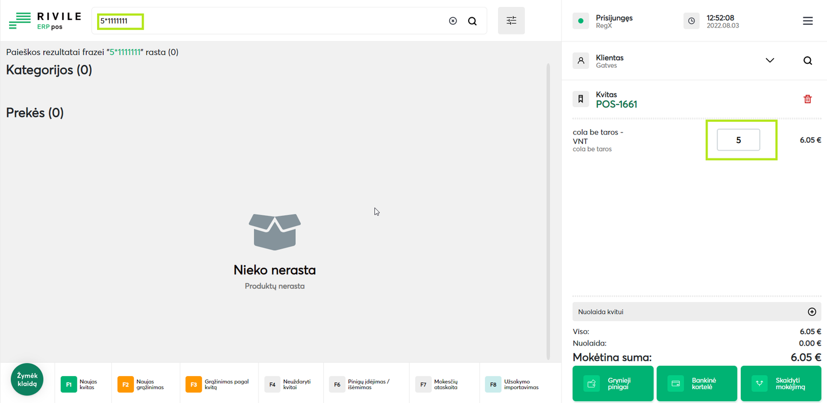Click the quantity field for cola be taros

(x=738, y=140)
